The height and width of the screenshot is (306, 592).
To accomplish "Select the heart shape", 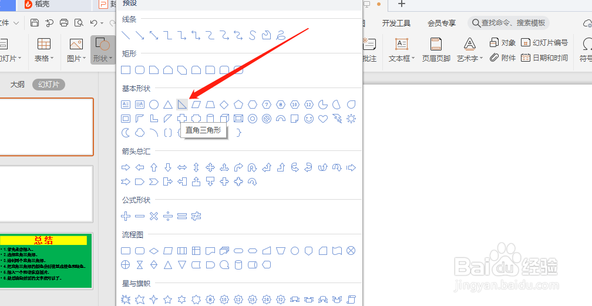I will (323, 119).
